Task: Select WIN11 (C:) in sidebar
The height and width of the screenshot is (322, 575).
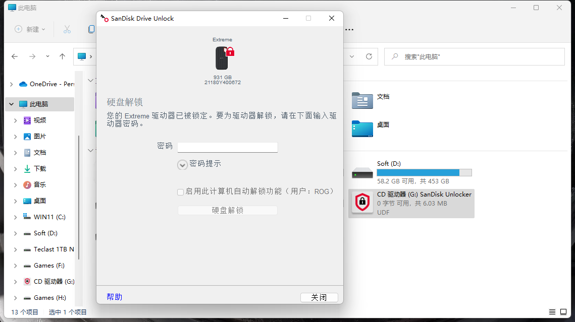Action: (x=44, y=217)
